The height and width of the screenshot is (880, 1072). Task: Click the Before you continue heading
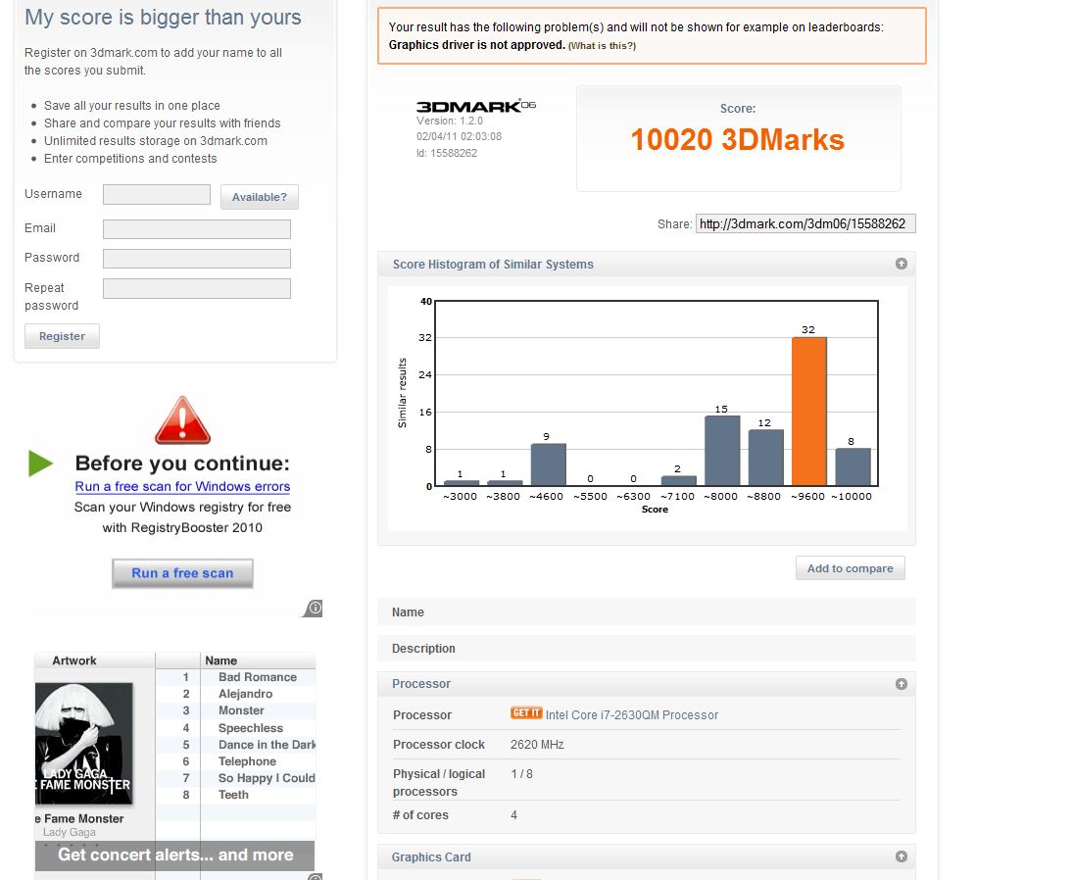point(182,463)
